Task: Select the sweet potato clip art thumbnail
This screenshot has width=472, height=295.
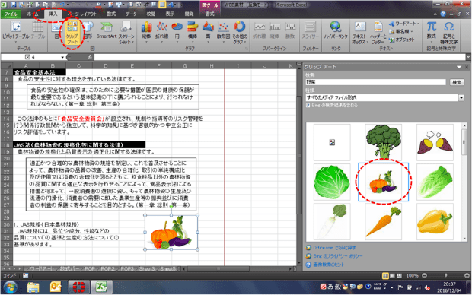Action: click(435, 142)
